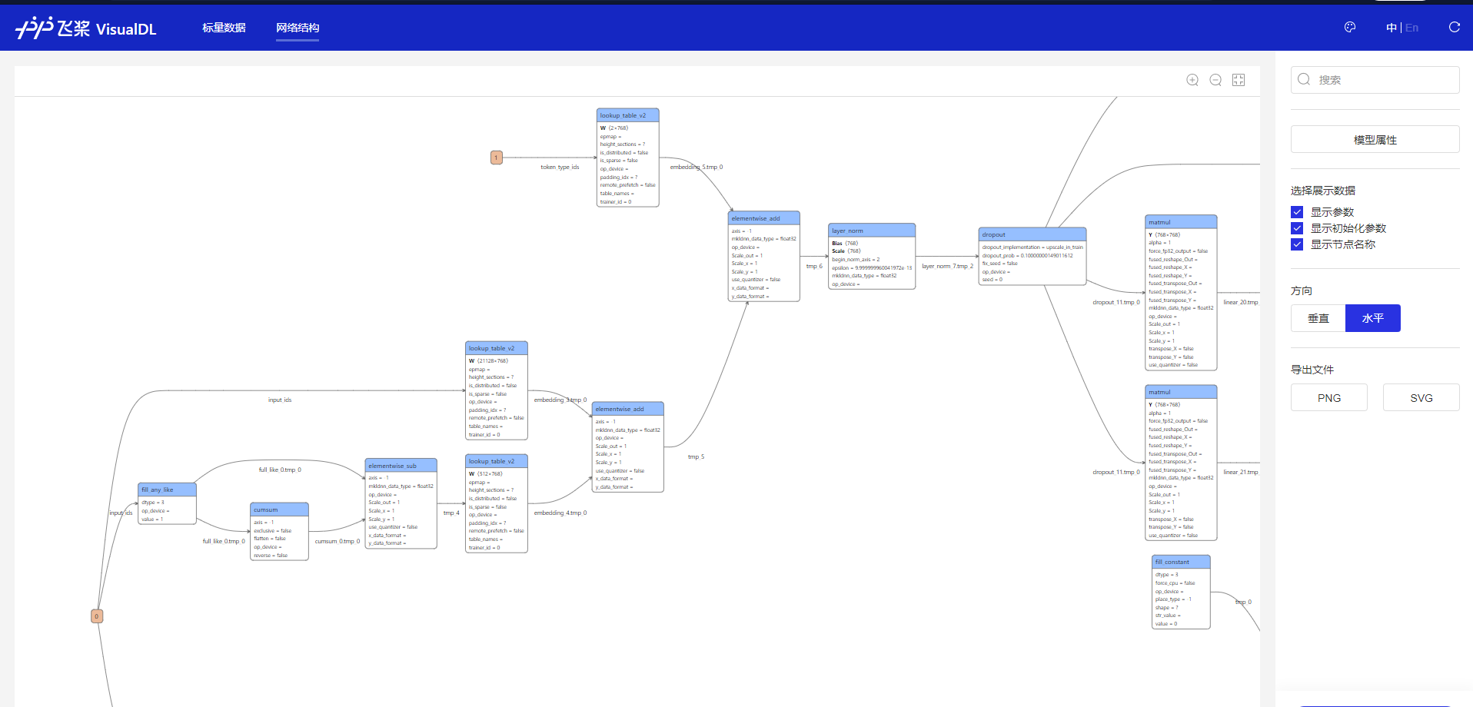Screen dimensions: 1473x707
Task: Select the lower elementwise_add node header
Action: [x=628, y=409]
